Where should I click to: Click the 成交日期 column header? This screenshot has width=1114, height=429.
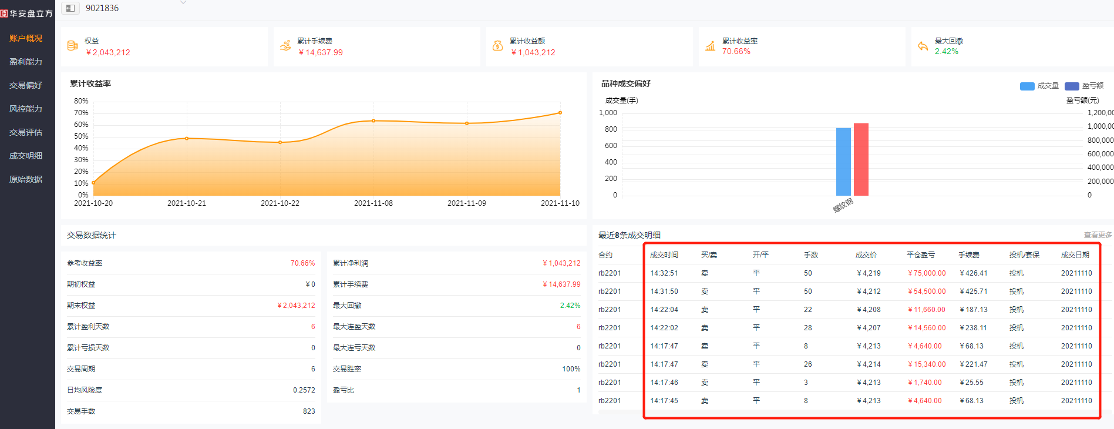tap(1075, 255)
